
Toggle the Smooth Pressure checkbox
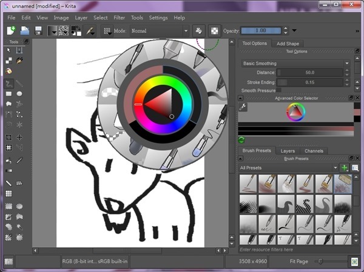pos(278,90)
